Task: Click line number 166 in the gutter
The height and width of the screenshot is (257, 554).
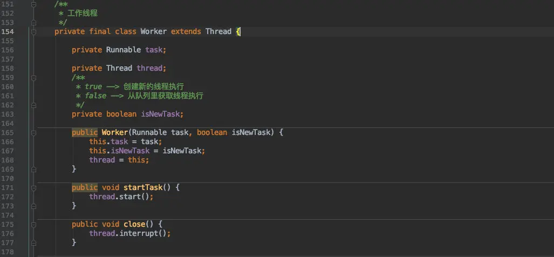Action: coord(8,142)
